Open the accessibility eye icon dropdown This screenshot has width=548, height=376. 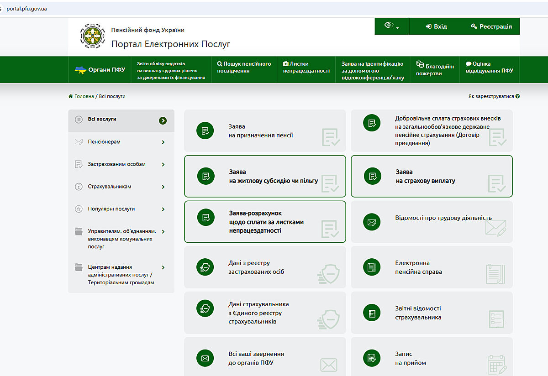[391, 26]
